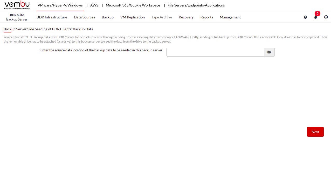Click the Backup Server Side Seeding heading
This screenshot has width=331, height=171.
click(48, 29)
